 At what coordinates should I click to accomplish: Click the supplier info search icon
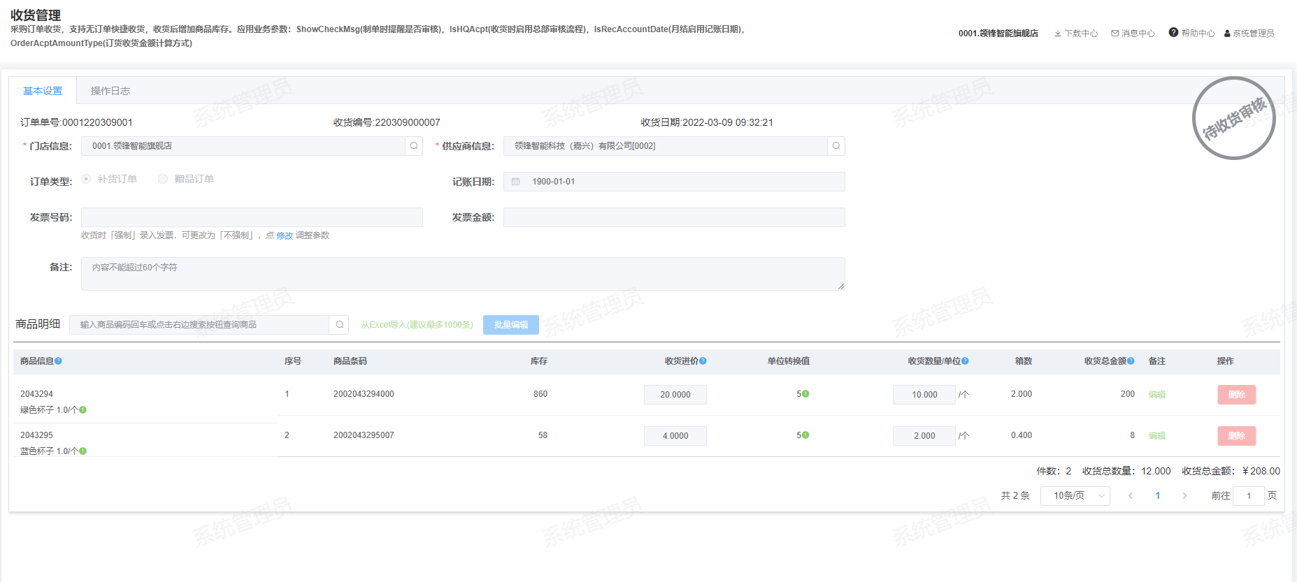click(836, 146)
